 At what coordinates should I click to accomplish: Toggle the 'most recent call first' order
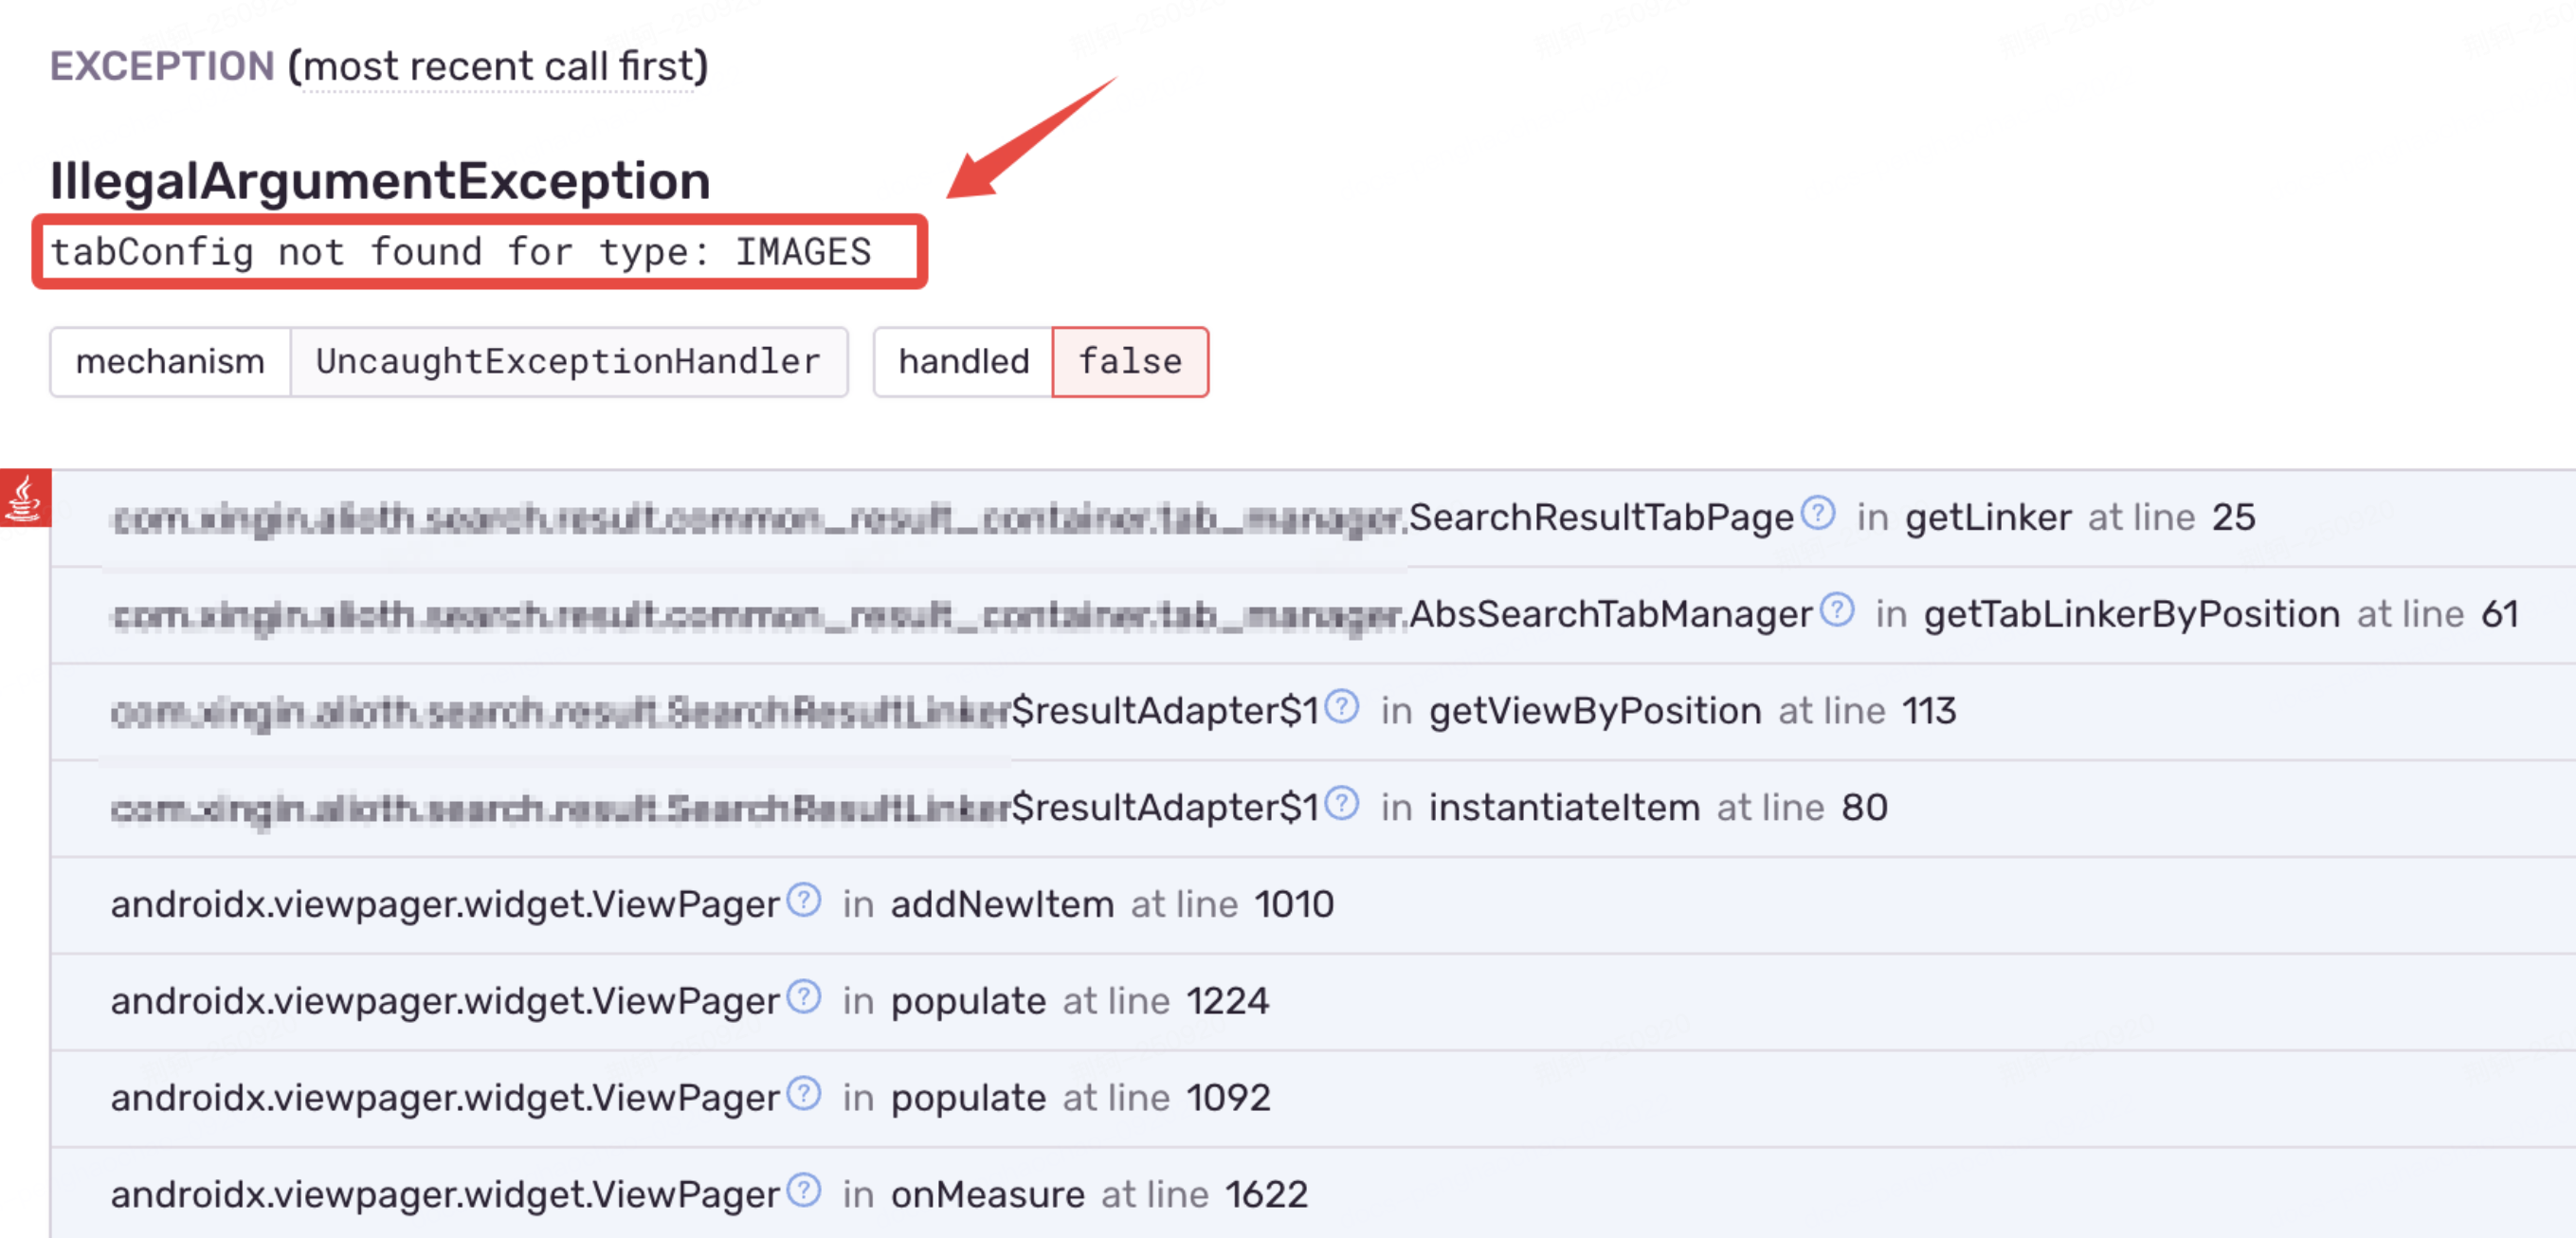tap(498, 67)
